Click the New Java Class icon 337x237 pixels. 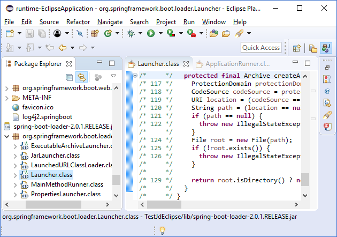point(108,33)
